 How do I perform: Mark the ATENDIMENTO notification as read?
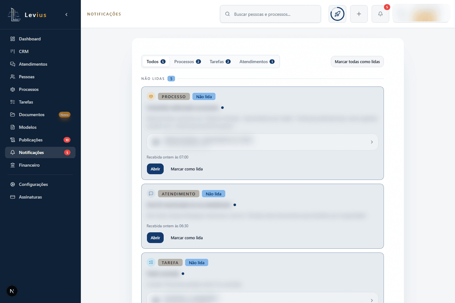click(x=187, y=238)
